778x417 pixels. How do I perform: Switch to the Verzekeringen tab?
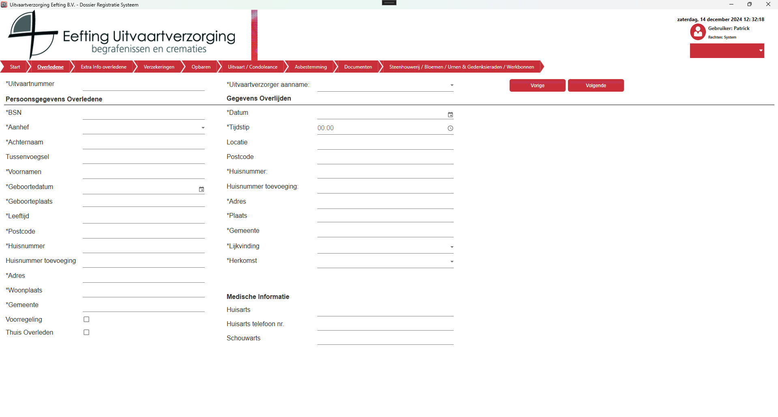159,67
